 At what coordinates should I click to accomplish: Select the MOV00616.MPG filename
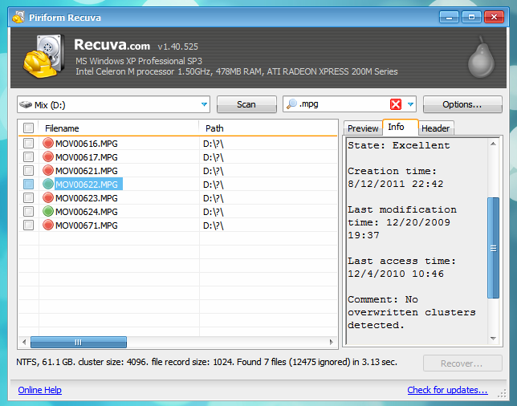(x=87, y=144)
